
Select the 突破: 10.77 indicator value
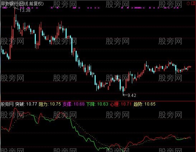(x=26, y=104)
